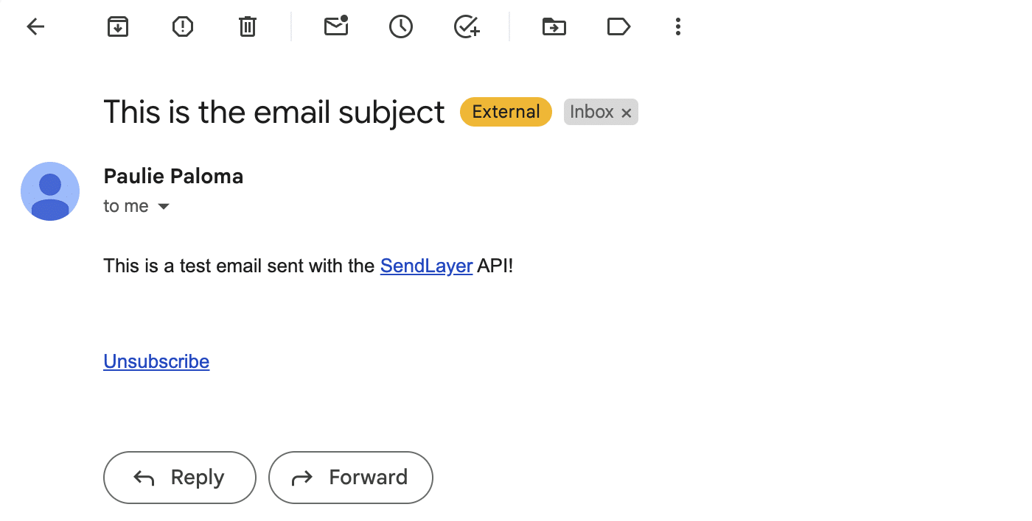This screenshot has width=1032, height=521.
Task: Go back to the inbox
Action: (x=35, y=26)
